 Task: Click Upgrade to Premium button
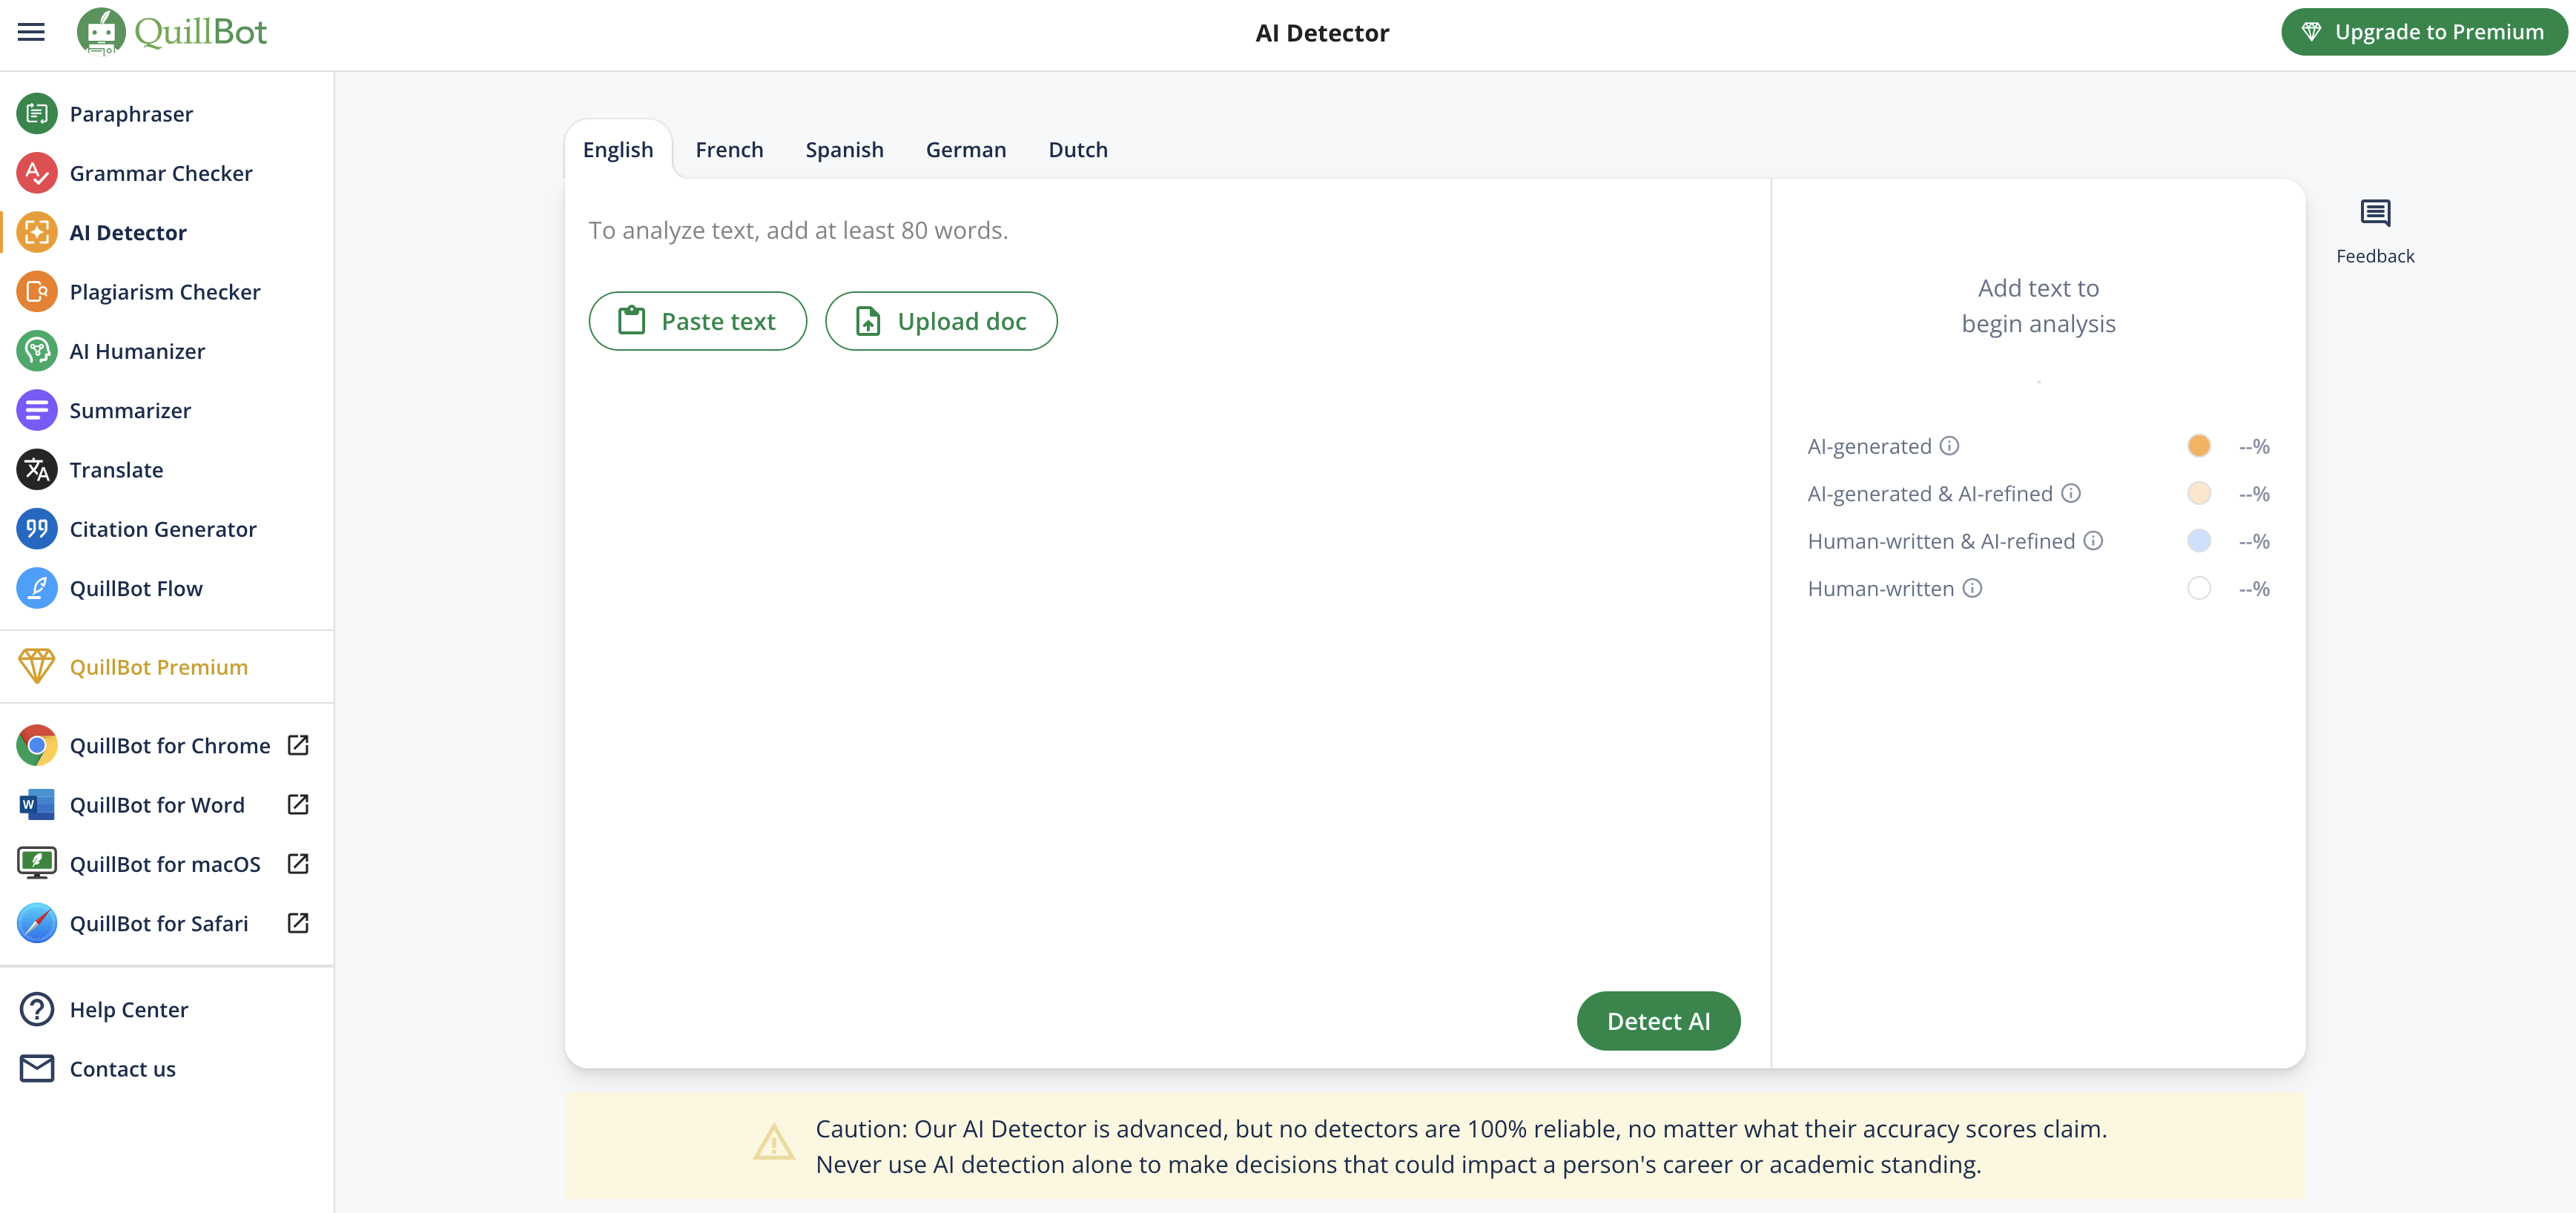pos(2423,32)
